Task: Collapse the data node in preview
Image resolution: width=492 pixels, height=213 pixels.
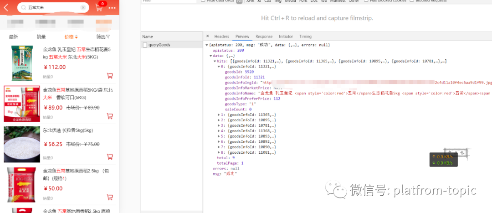Action: tap(210, 56)
